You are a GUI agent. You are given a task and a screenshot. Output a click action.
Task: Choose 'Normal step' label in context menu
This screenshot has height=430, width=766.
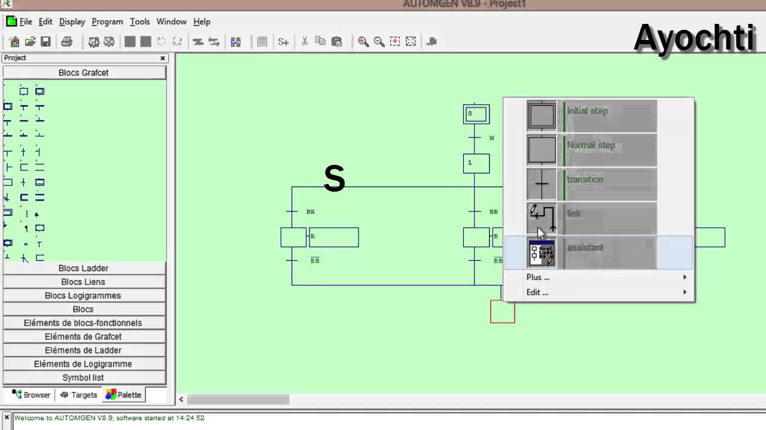(x=591, y=145)
